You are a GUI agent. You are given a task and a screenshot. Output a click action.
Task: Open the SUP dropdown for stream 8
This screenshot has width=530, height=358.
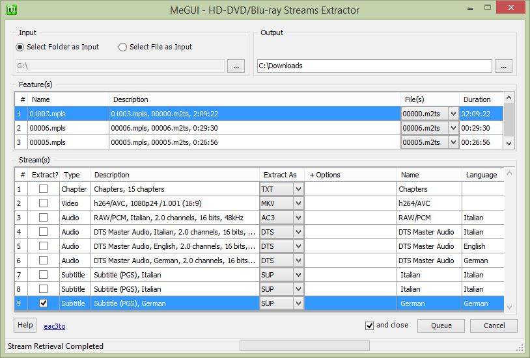[x=298, y=289]
